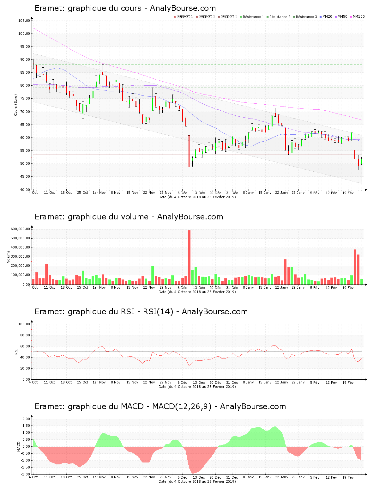Click the 600,000.00 value on the volume axis
Image resolution: width=379 pixels, height=490 pixels.
click(x=21, y=229)
